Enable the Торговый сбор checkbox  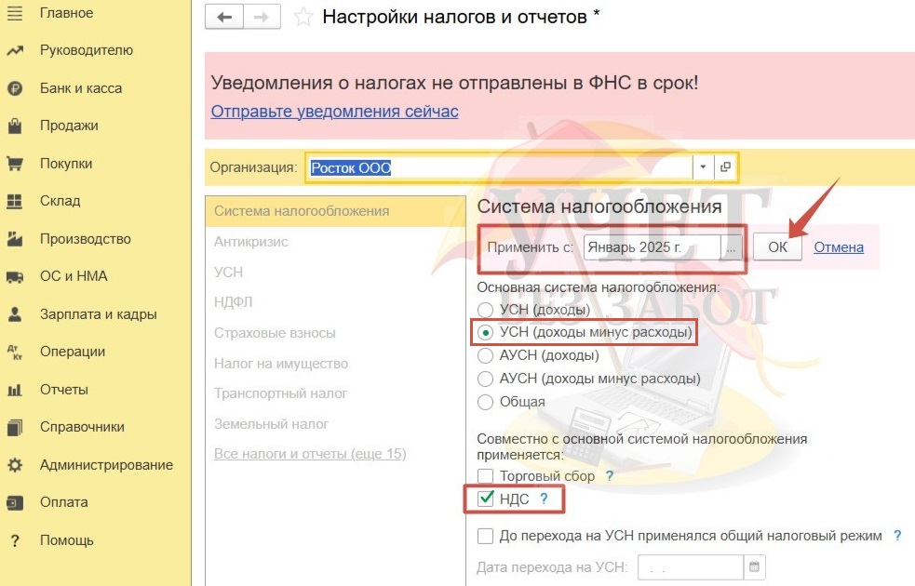pyautogui.click(x=485, y=476)
